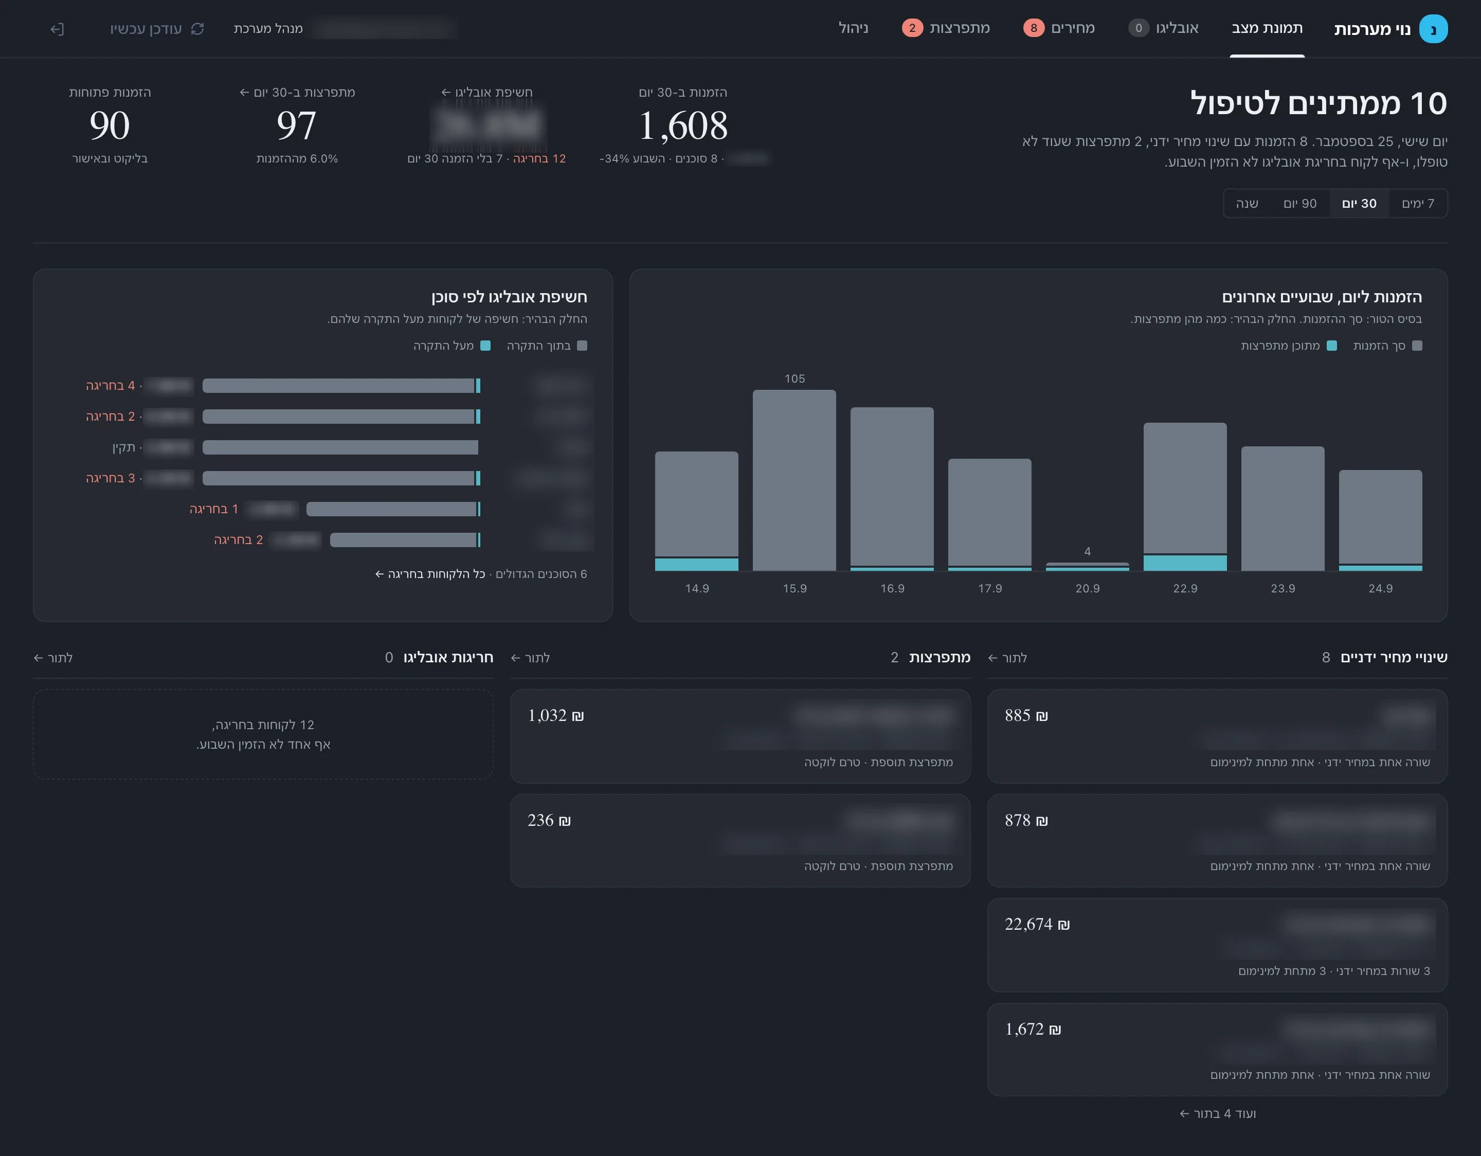
Task: Open the כל הלקוחות בחריגה link
Action: pos(430,574)
